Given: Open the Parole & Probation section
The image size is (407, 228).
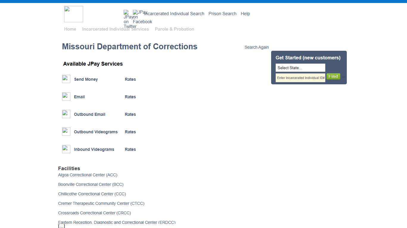Looking at the screenshot, I should click(174, 29).
